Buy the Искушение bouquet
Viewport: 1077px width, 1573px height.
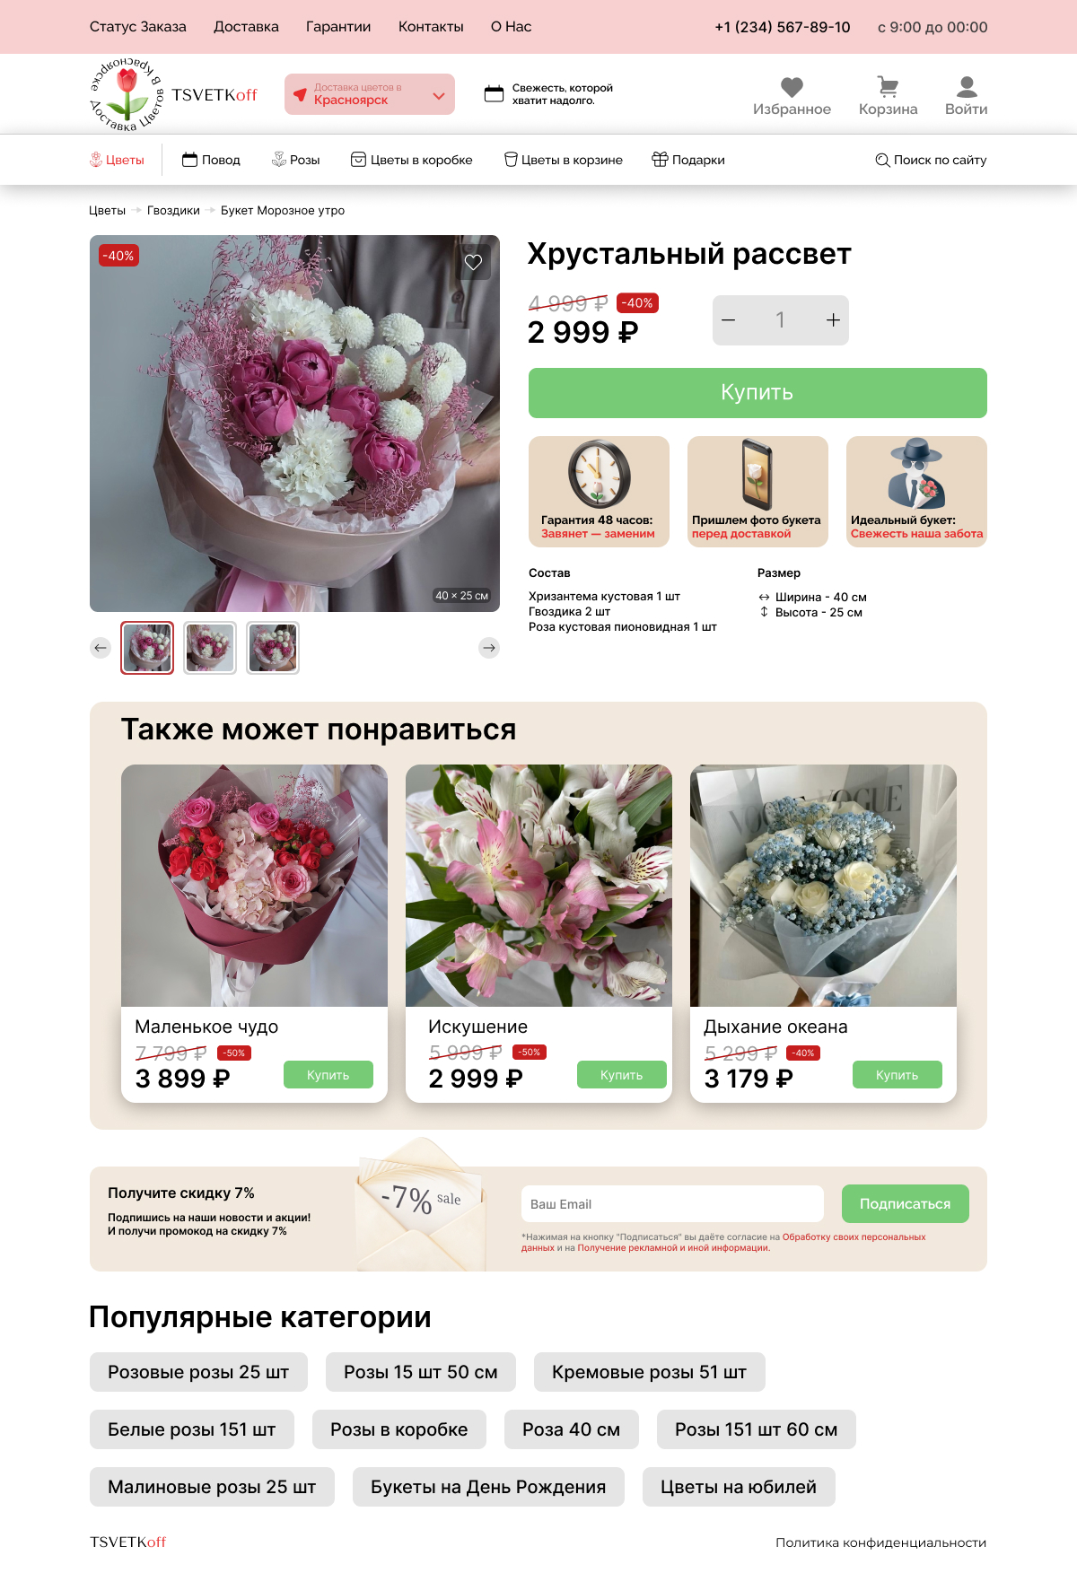pos(622,1075)
